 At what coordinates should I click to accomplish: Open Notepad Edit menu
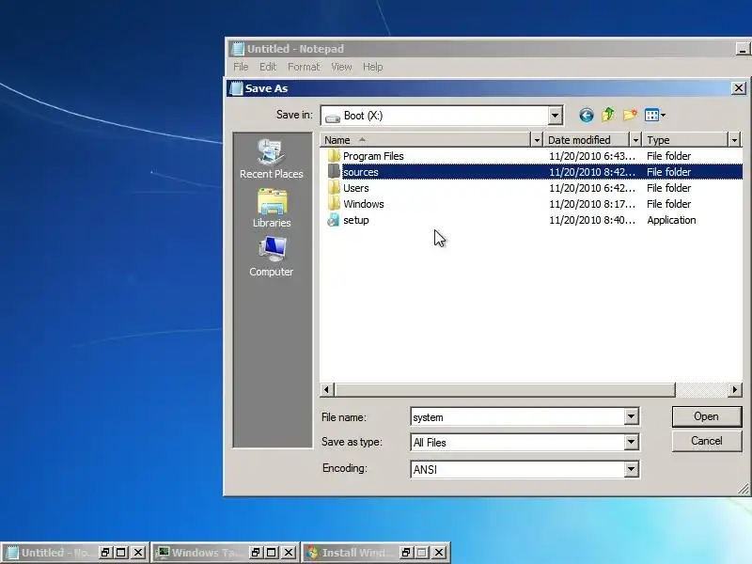pos(268,67)
